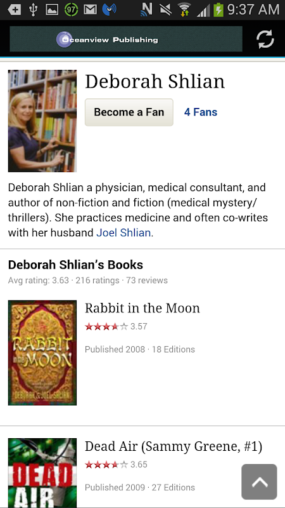The height and width of the screenshot is (508, 285).
Task: Tap the Rabbit in the Moon cover
Action: (x=42, y=353)
